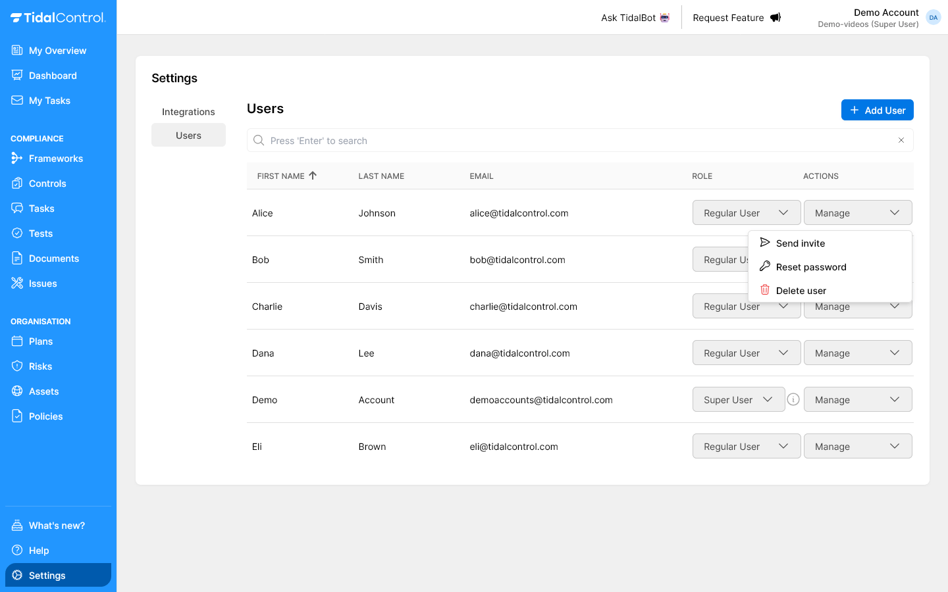This screenshot has width=948, height=592.
Task: Click the Add User button
Action: [x=877, y=110]
